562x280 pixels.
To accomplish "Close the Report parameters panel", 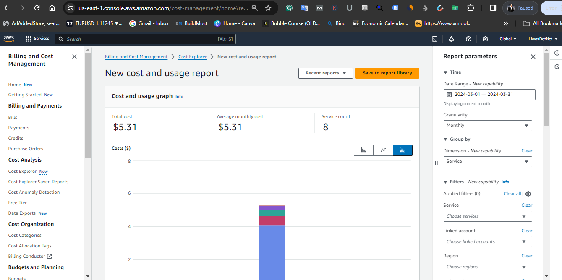I will pyautogui.click(x=533, y=57).
